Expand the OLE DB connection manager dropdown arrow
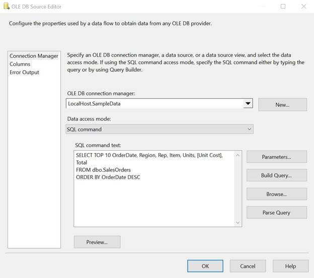The height and width of the screenshot is (278, 314). point(248,103)
